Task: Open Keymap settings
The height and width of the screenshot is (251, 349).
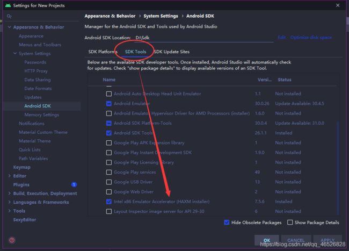Action: pyautogui.click(x=22, y=167)
